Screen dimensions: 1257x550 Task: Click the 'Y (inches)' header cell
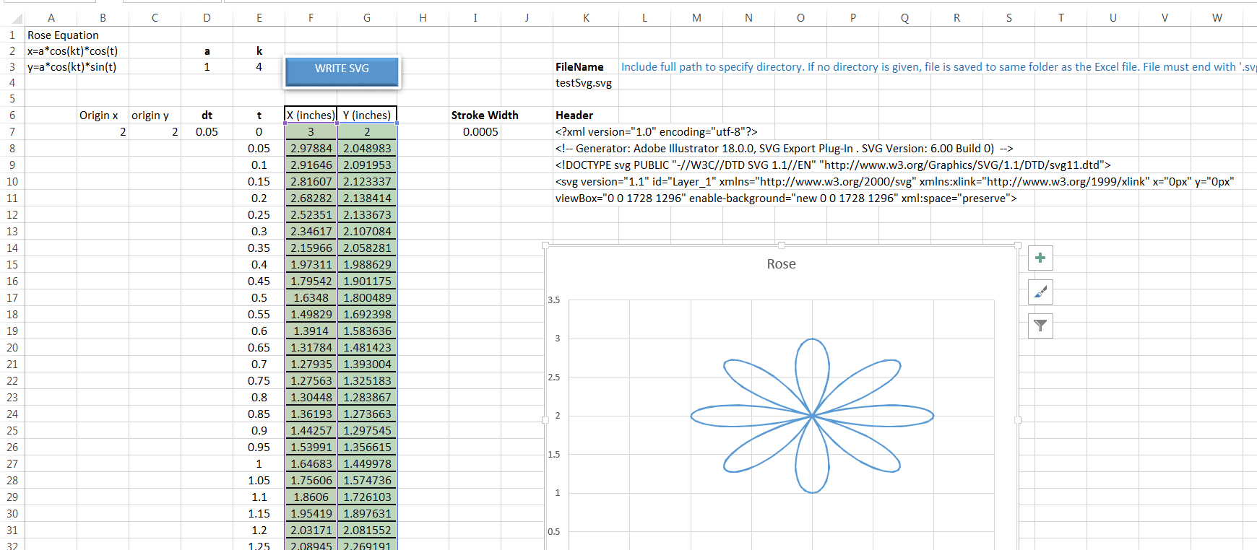pos(367,115)
